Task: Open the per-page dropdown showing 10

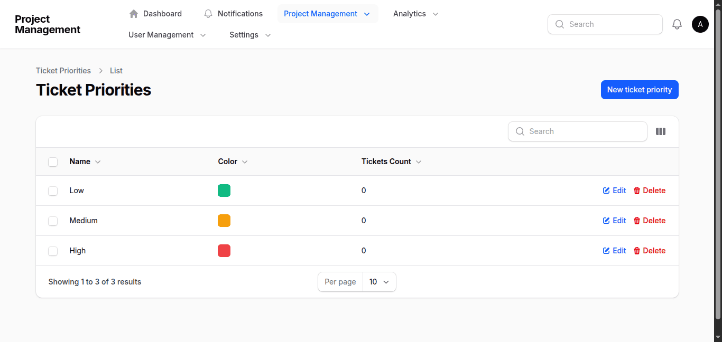Action: 379,281
